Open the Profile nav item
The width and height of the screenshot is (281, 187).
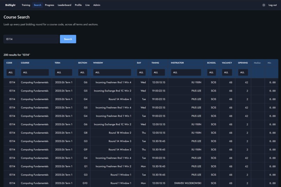coord(78,5)
